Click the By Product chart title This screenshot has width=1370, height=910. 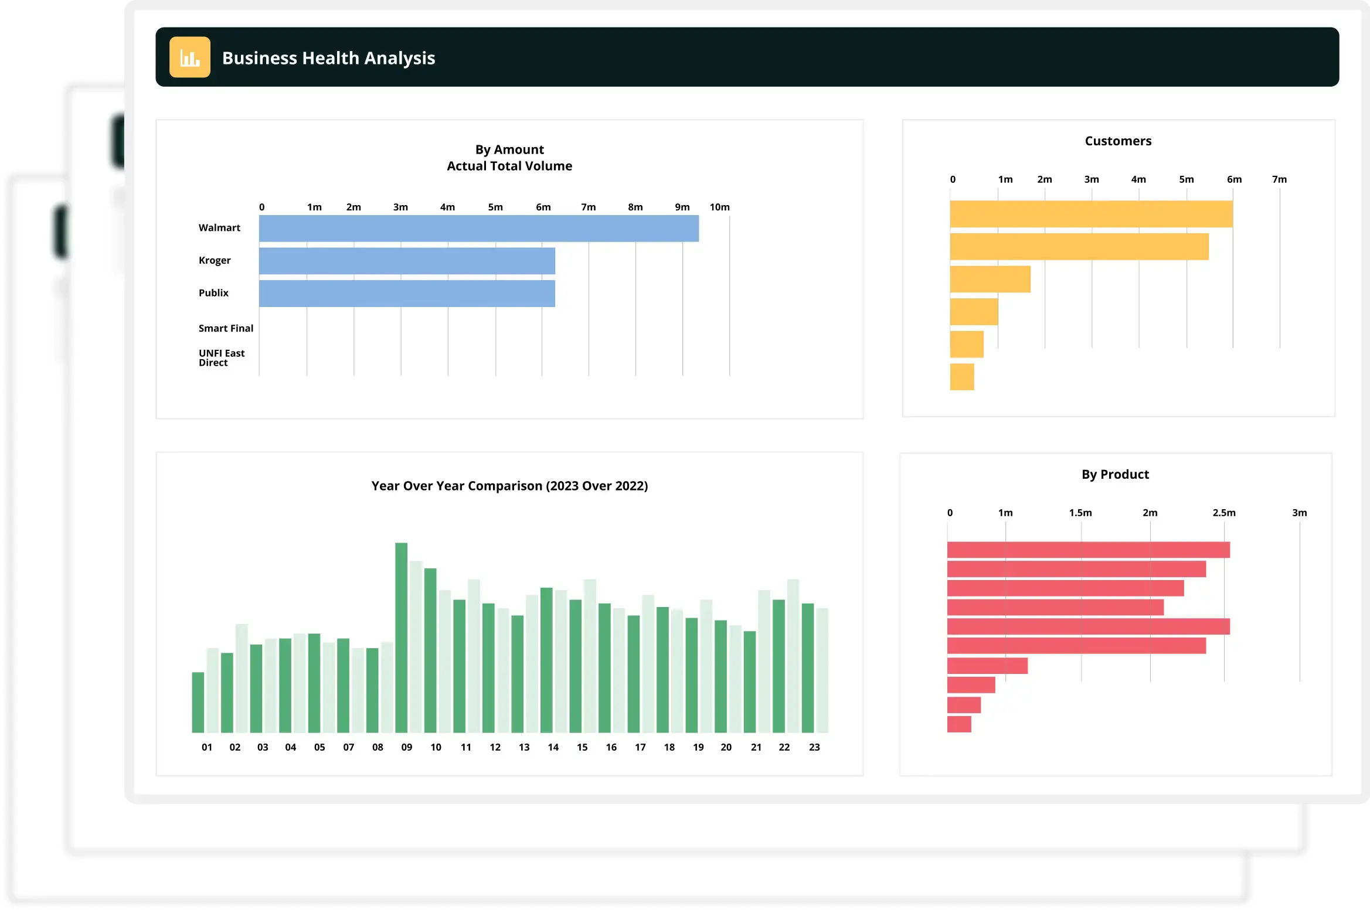pyautogui.click(x=1115, y=474)
